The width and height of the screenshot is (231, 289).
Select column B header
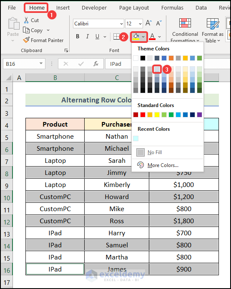click(55, 77)
